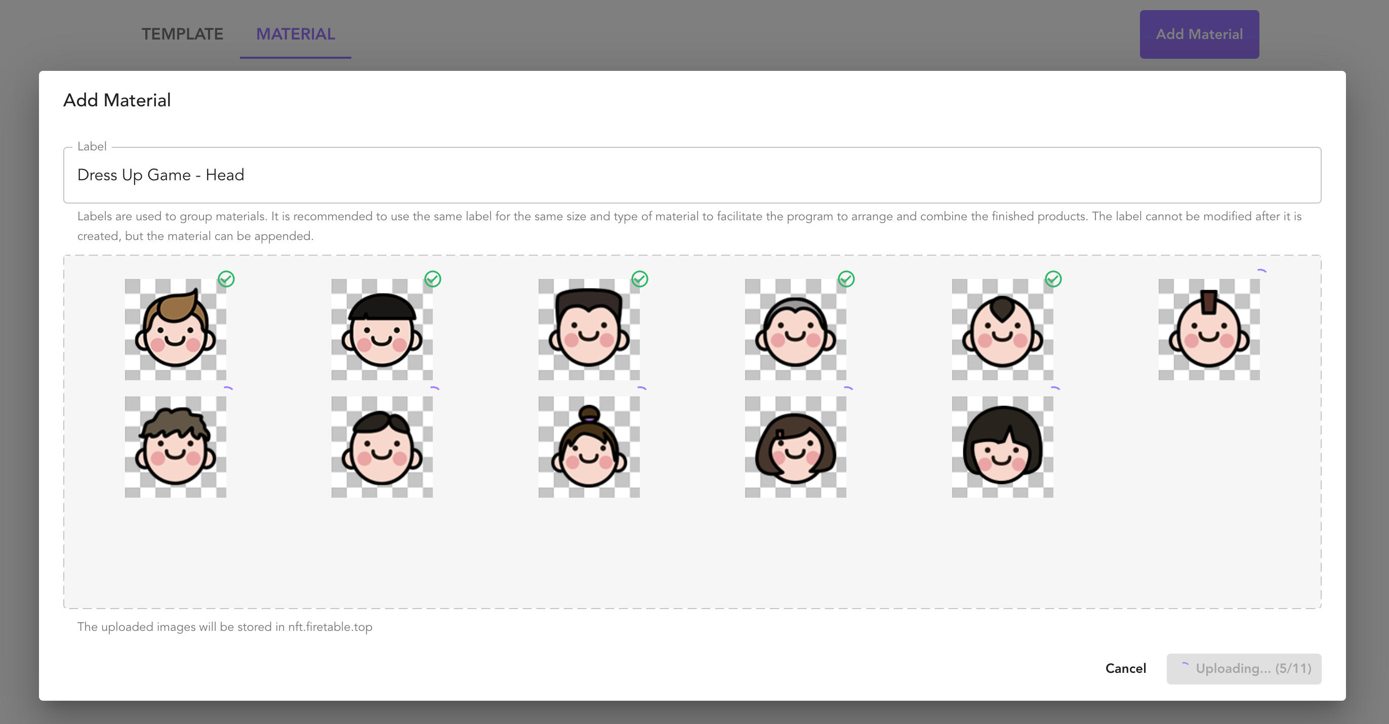The image size is (1389, 724).
Task: Click green checkmark on black bowl-cut head
Action: [432, 279]
